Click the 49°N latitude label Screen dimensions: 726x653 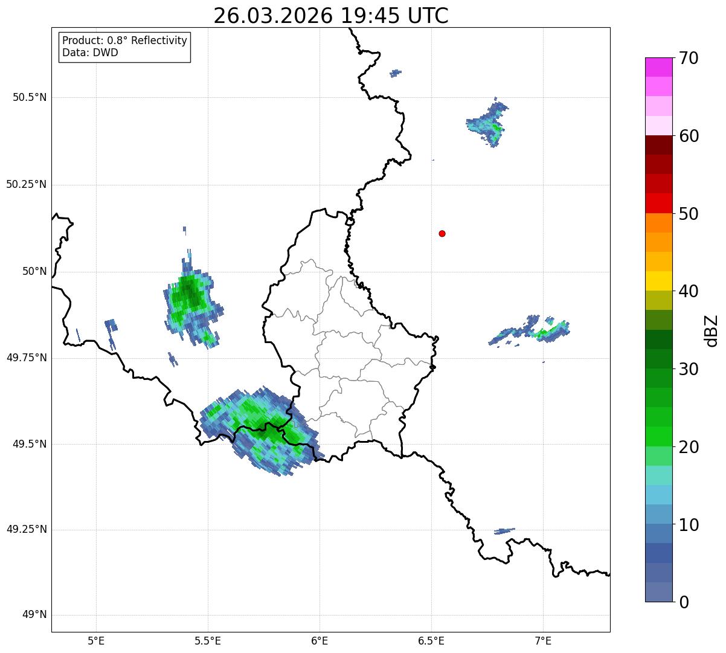click(x=34, y=615)
